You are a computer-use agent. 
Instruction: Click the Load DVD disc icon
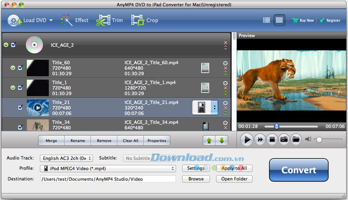click(14, 20)
